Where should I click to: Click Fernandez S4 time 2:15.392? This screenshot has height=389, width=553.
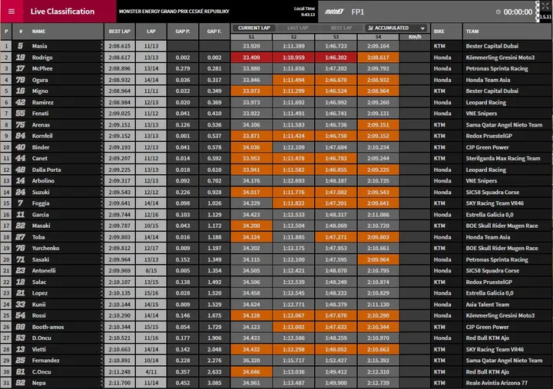[x=378, y=361]
